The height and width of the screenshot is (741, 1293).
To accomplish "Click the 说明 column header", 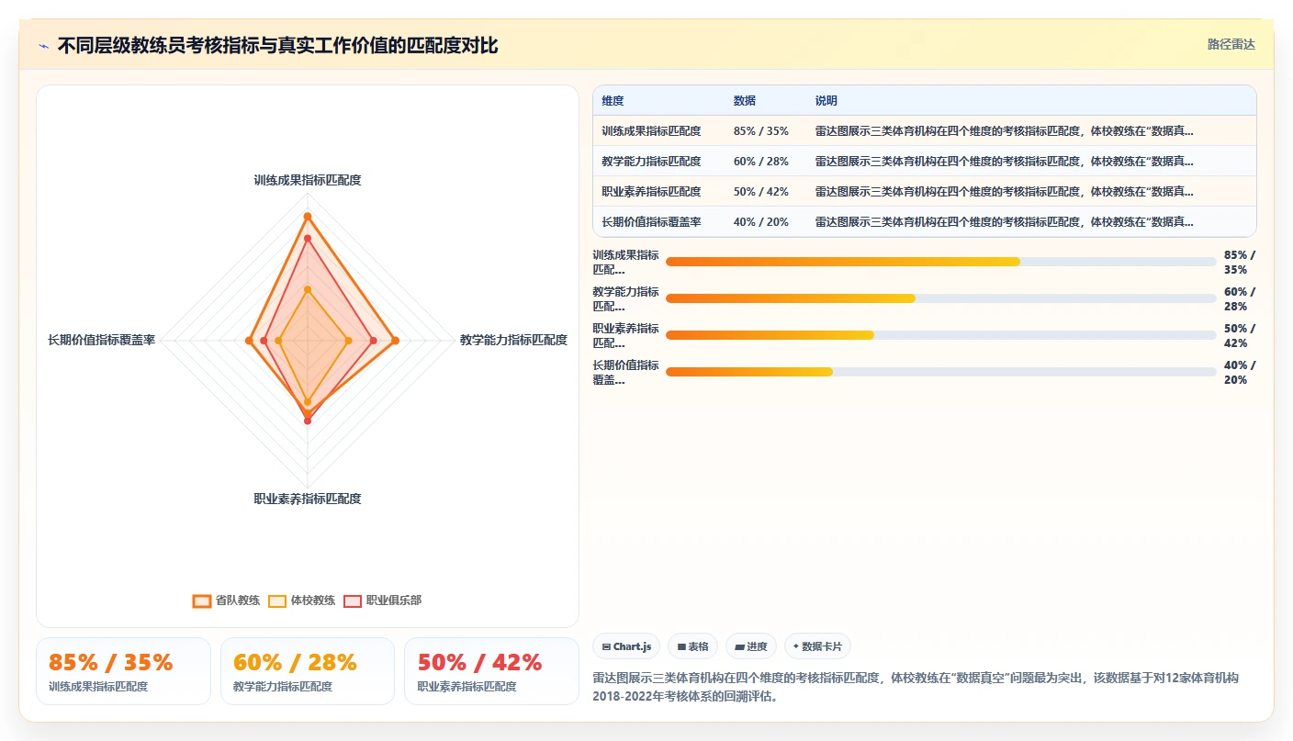I will click(826, 101).
